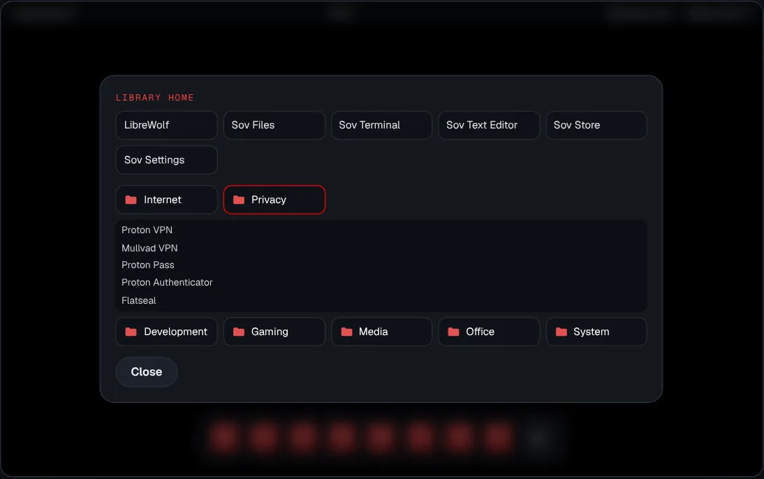
Task: Expand the Media folder
Action: 381,332
